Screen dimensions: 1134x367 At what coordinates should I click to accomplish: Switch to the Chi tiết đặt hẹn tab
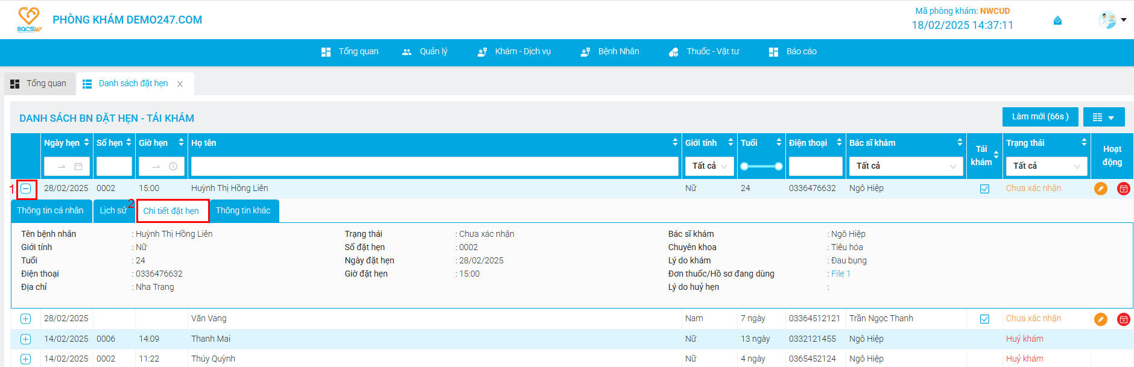171,211
